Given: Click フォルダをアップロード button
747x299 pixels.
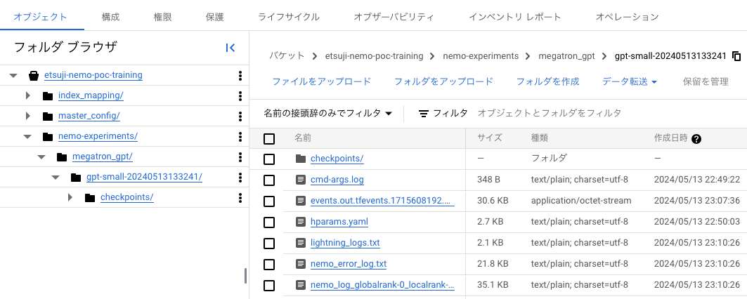Looking at the screenshot, I should [x=443, y=81].
